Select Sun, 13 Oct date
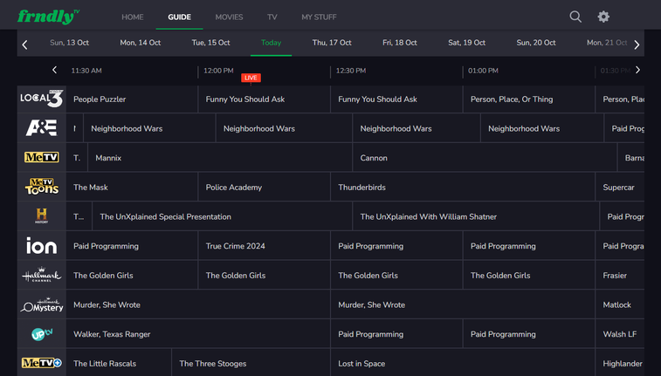The image size is (661, 376). [69, 43]
